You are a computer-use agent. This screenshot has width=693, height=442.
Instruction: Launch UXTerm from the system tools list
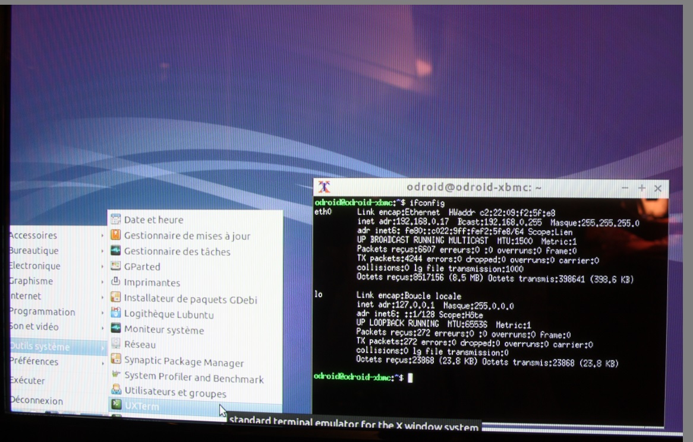pyautogui.click(x=142, y=407)
